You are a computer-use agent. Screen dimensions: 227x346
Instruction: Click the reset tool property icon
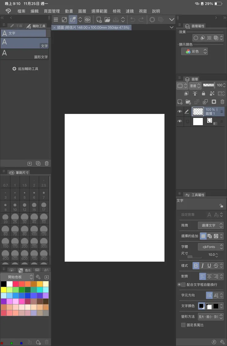214,342
